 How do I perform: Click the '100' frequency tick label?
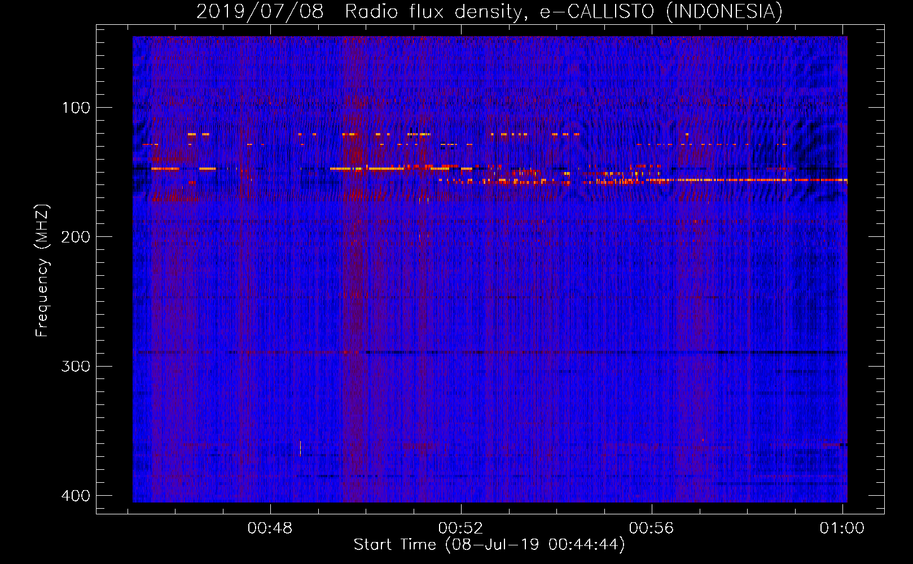[x=76, y=108]
